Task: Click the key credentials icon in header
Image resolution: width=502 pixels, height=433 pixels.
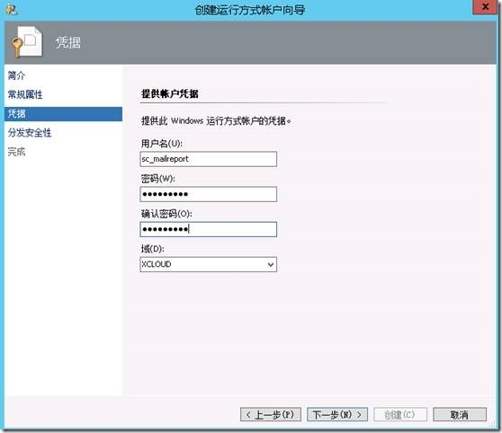Action: pos(26,42)
